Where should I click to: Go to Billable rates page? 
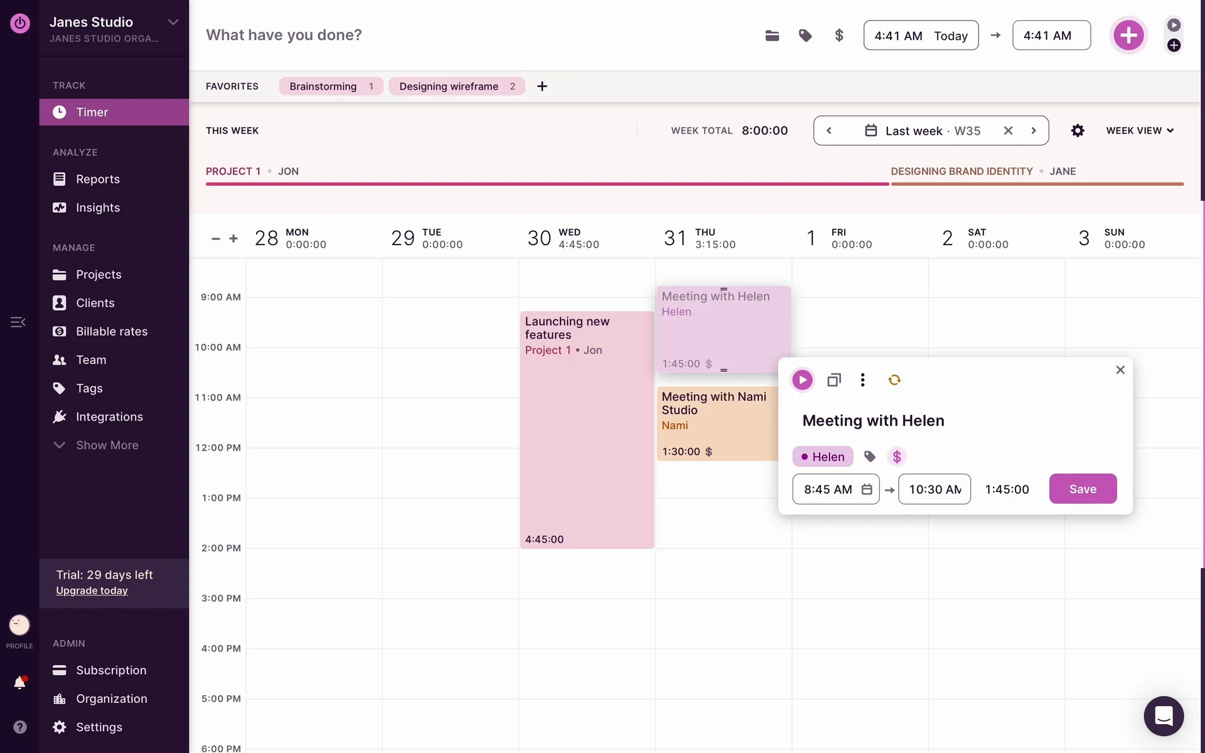point(111,331)
